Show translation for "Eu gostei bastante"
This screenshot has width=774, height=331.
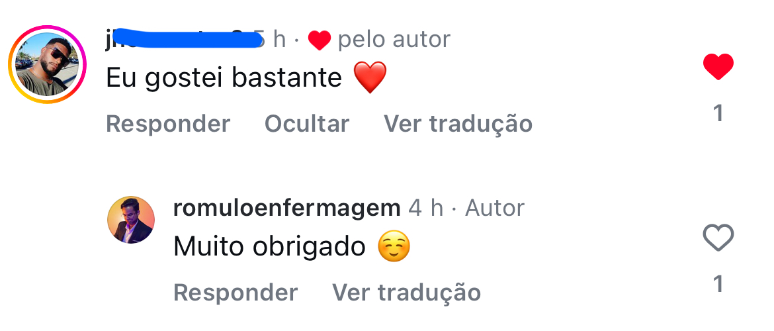[x=458, y=124]
